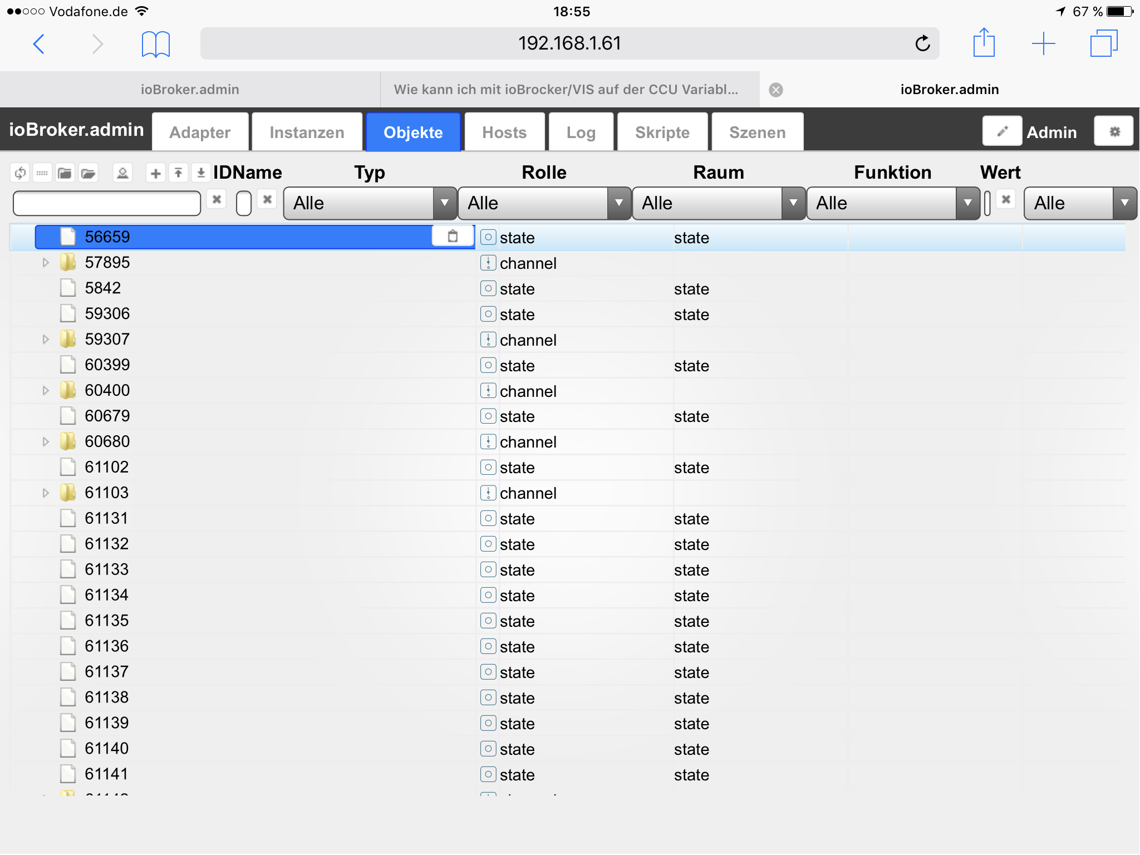Open the Log tab
The height and width of the screenshot is (855, 1140).
[581, 132]
